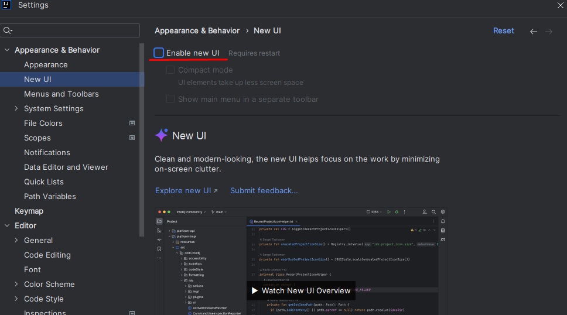Click the search magnifier icon

[x=8, y=30]
